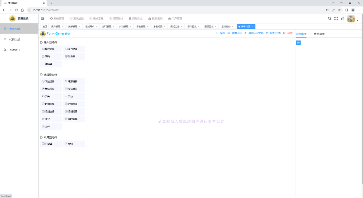This screenshot has width=363, height=198.
Task: Close the 用户管理 tab
Action: tap(62, 26)
